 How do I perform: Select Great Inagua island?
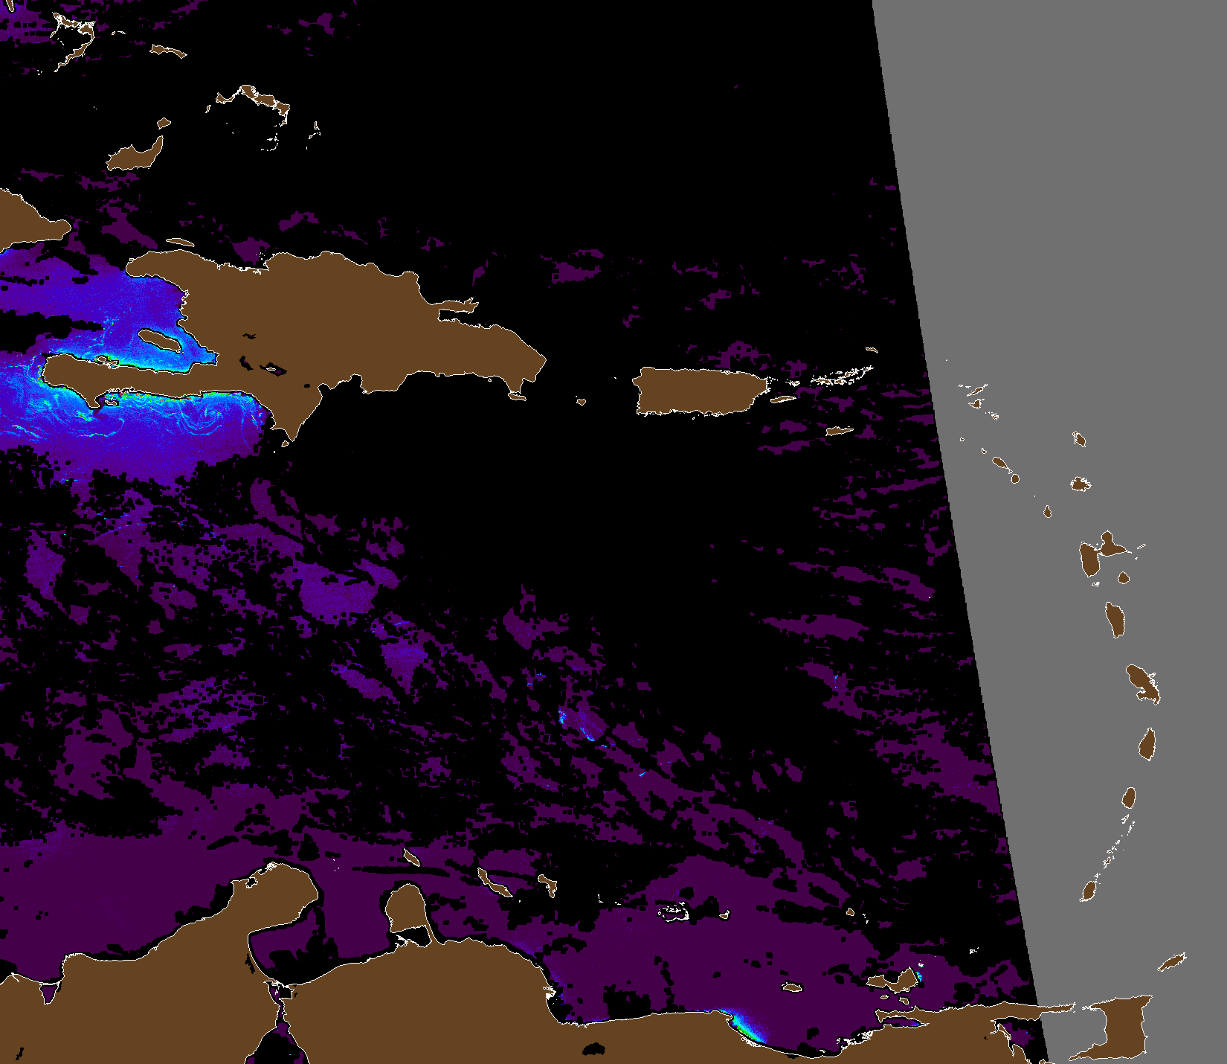coord(136,156)
